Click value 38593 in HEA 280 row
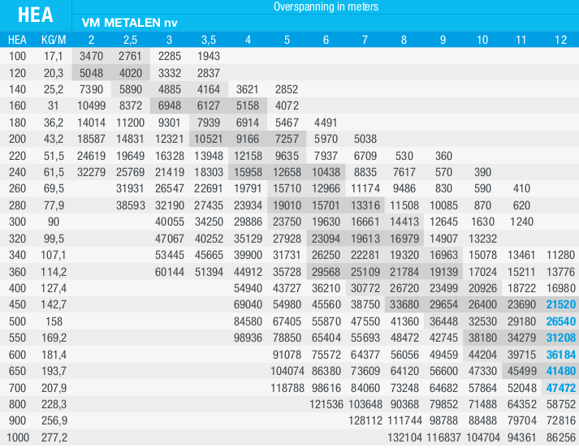Image resolution: width=579 pixels, height=448 pixels. click(131, 205)
